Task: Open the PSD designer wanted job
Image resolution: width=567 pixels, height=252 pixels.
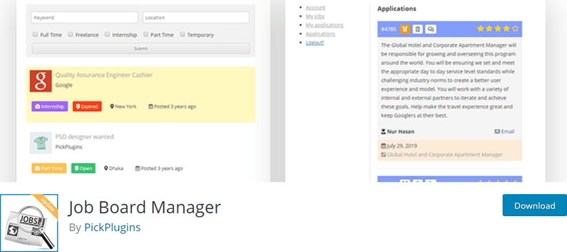Action: (x=85, y=136)
